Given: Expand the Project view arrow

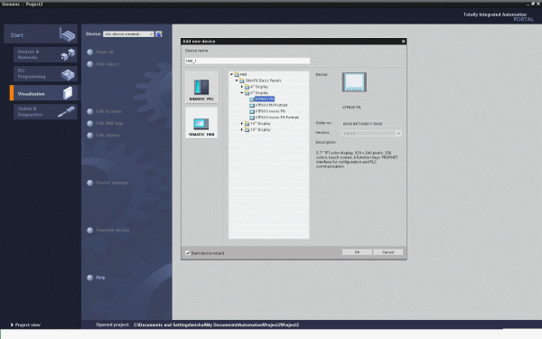Looking at the screenshot, I should tap(12, 325).
